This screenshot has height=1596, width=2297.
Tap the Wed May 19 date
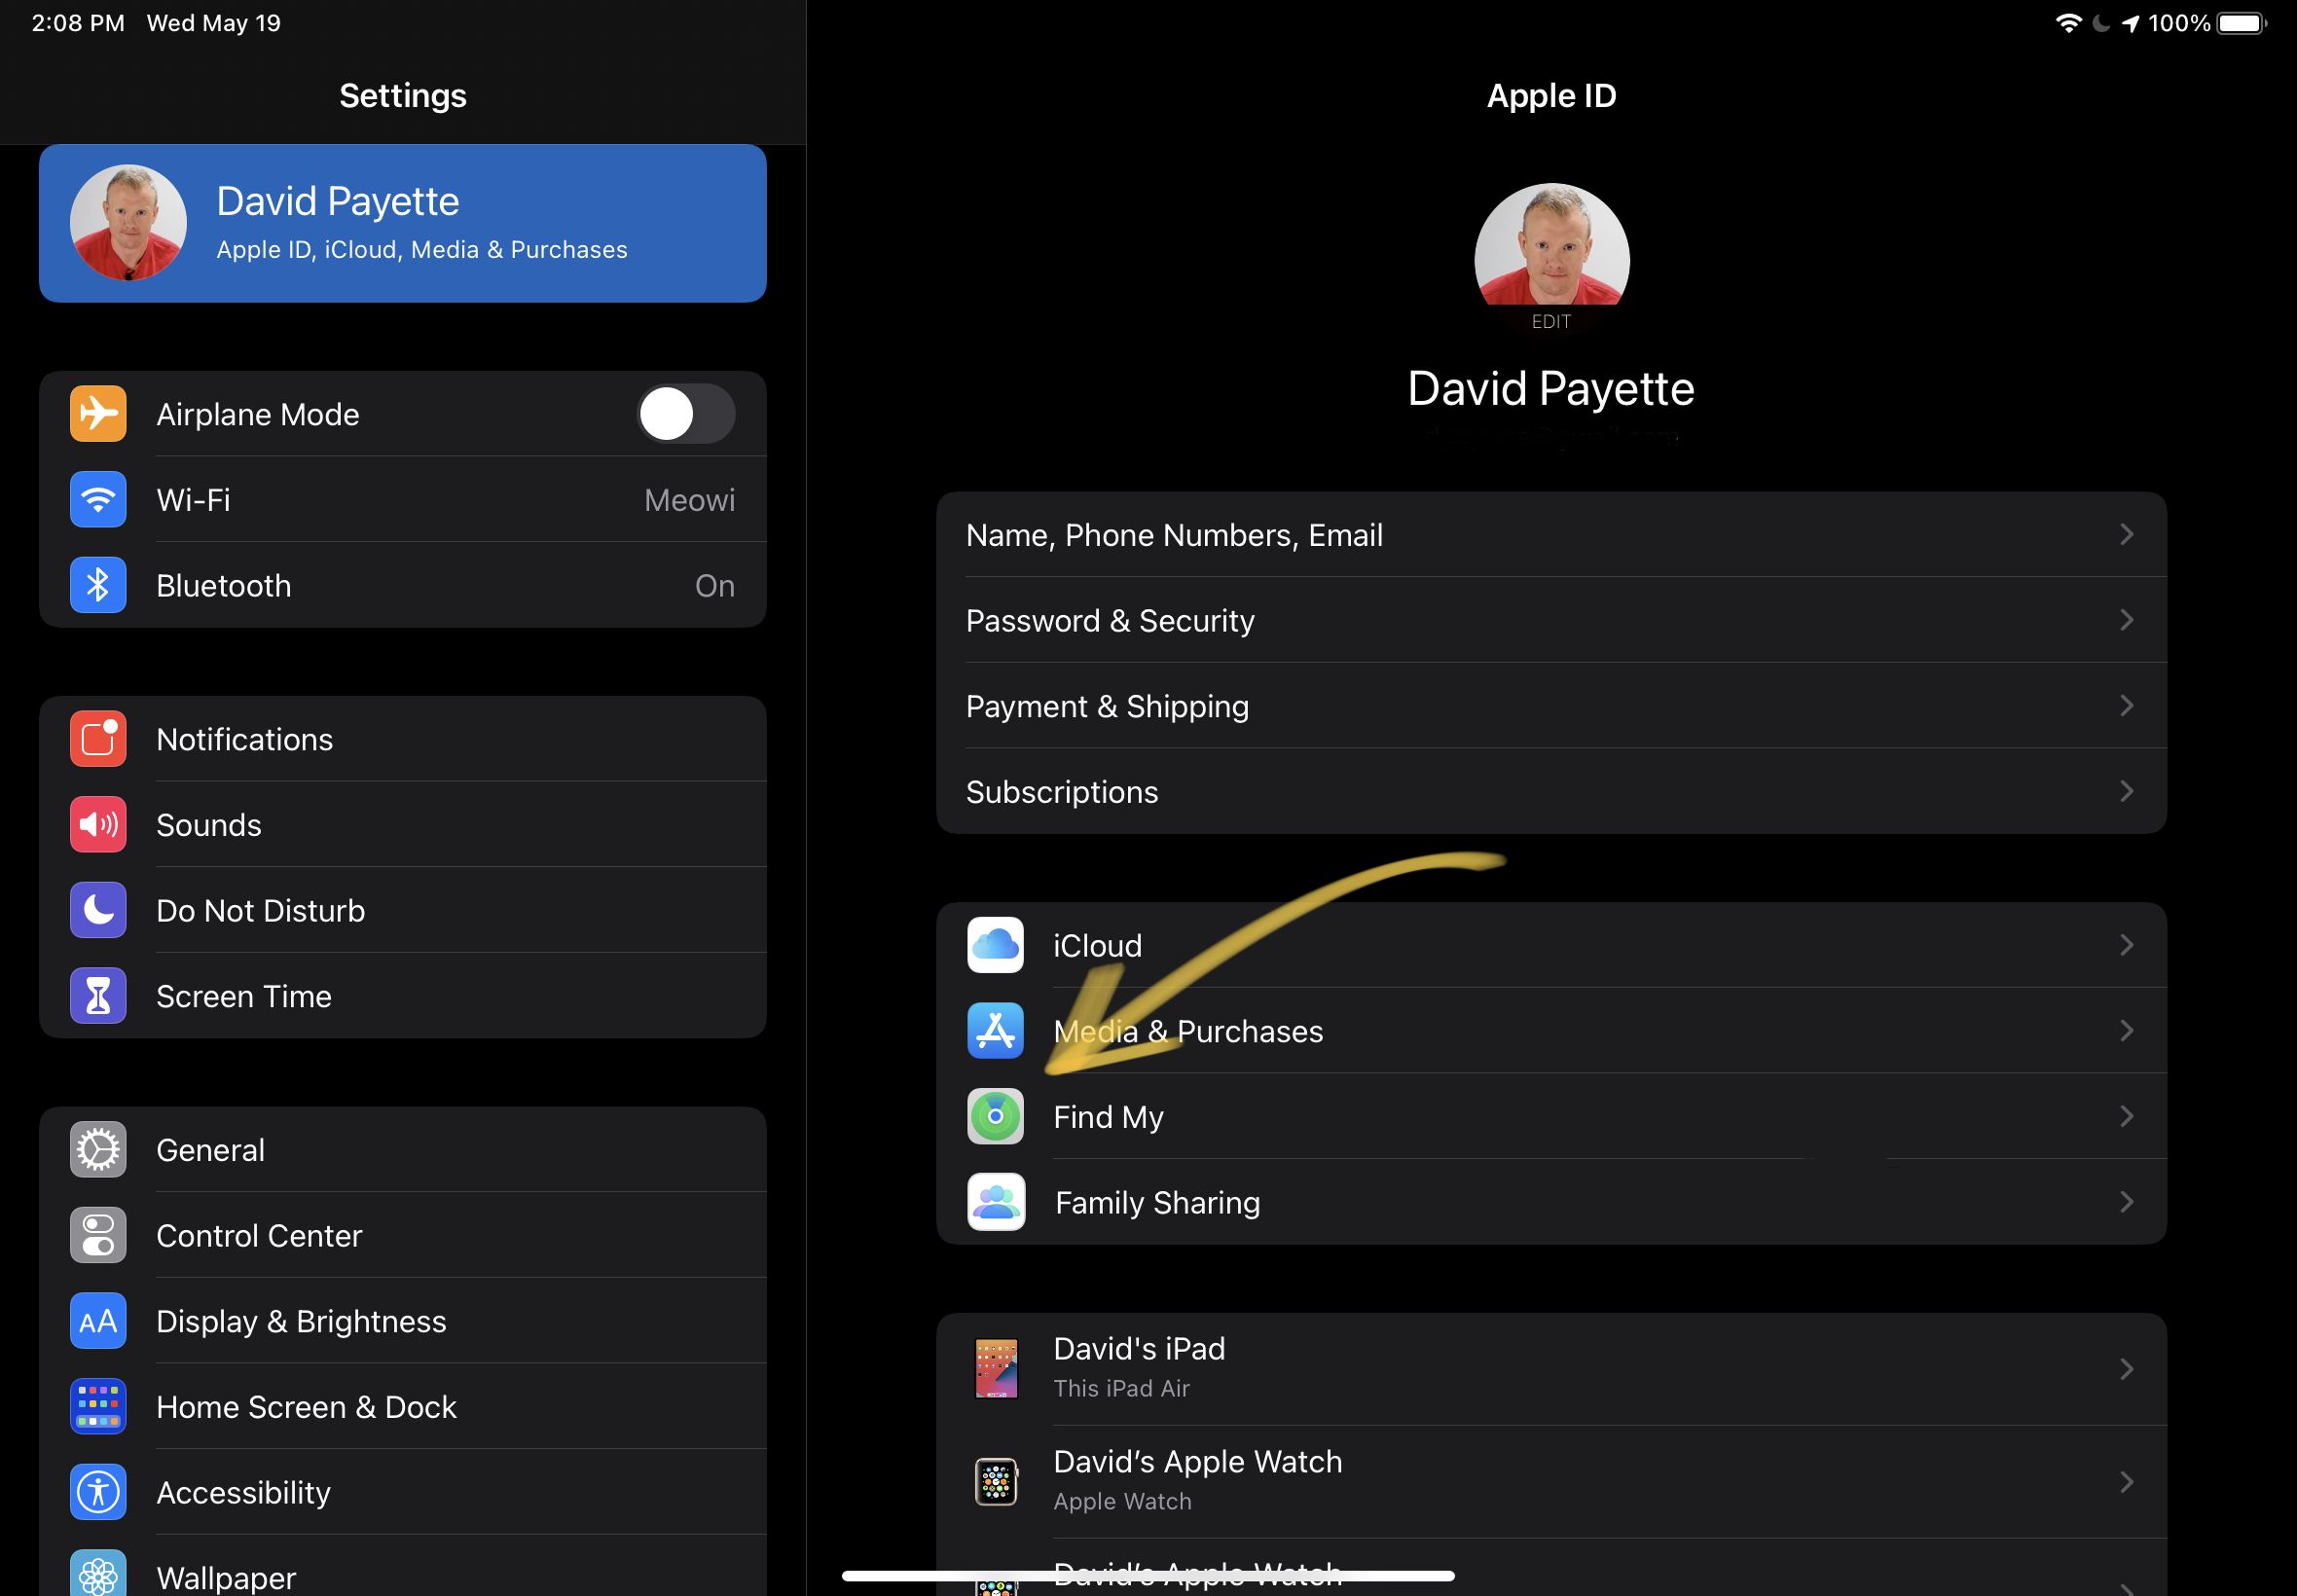(x=214, y=23)
